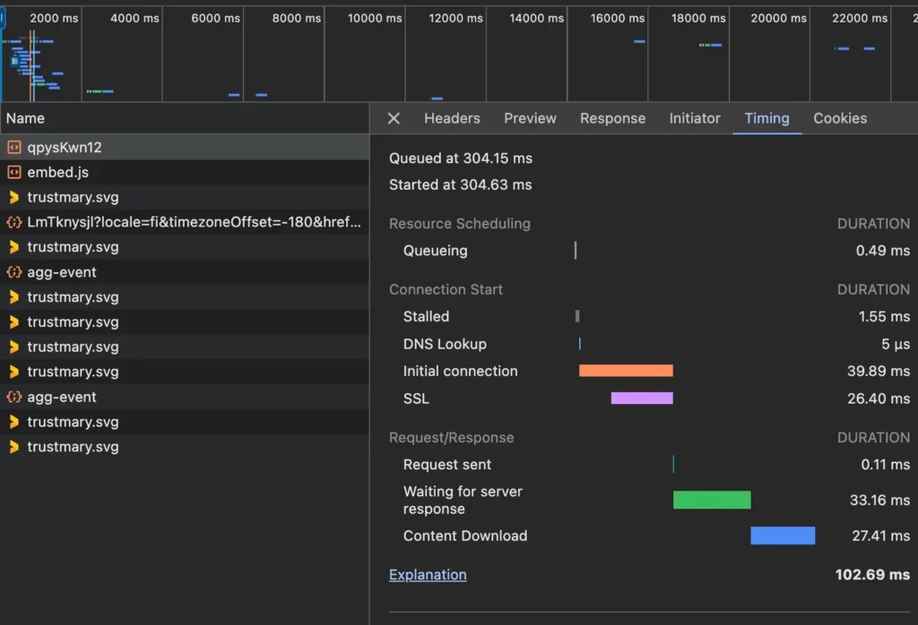Select the LmTknysjl?locale=fi request row
Image resolution: width=918 pixels, height=625 pixels.
185,222
